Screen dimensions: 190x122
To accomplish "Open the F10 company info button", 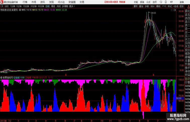I will click(164, 6).
